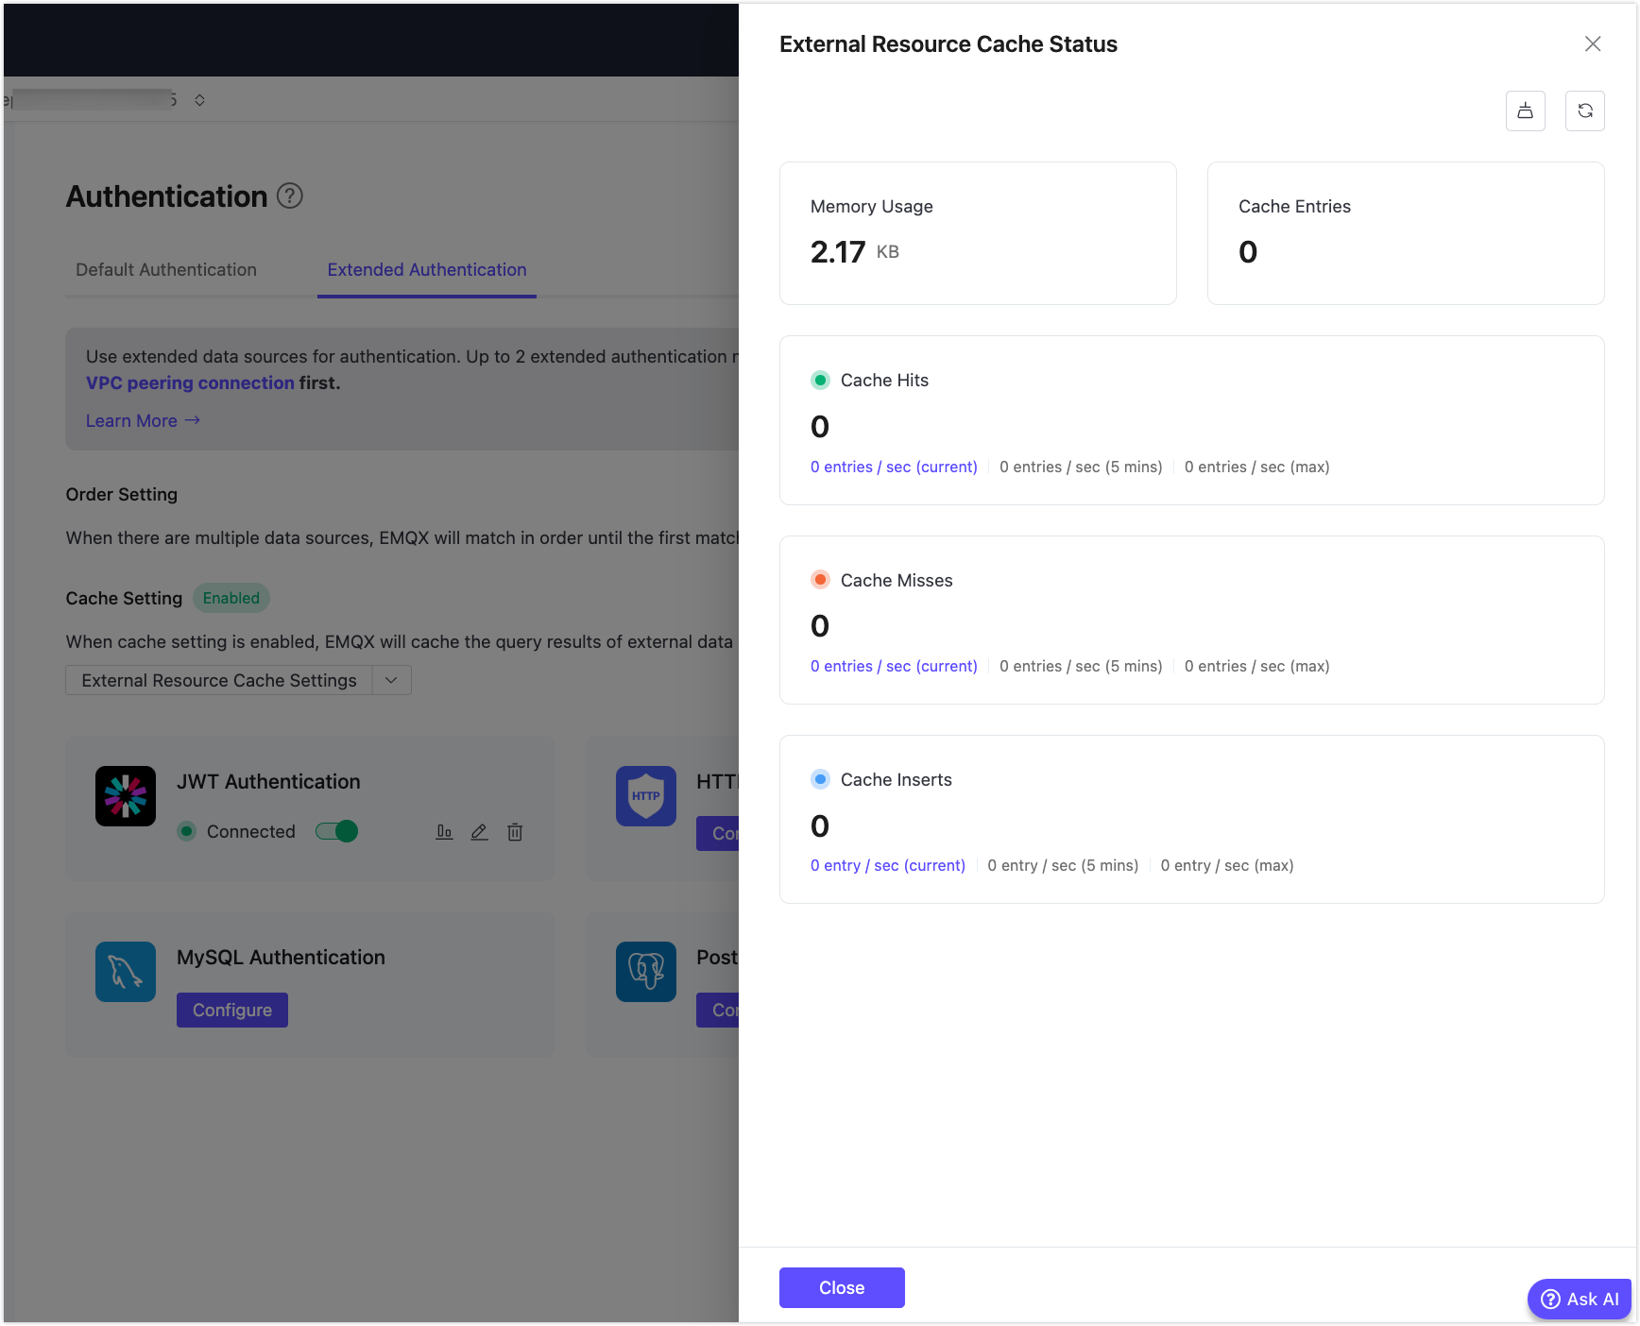The image size is (1640, 1326).
Task: Open the VPC peering connection link
Action: coord(190,383)
